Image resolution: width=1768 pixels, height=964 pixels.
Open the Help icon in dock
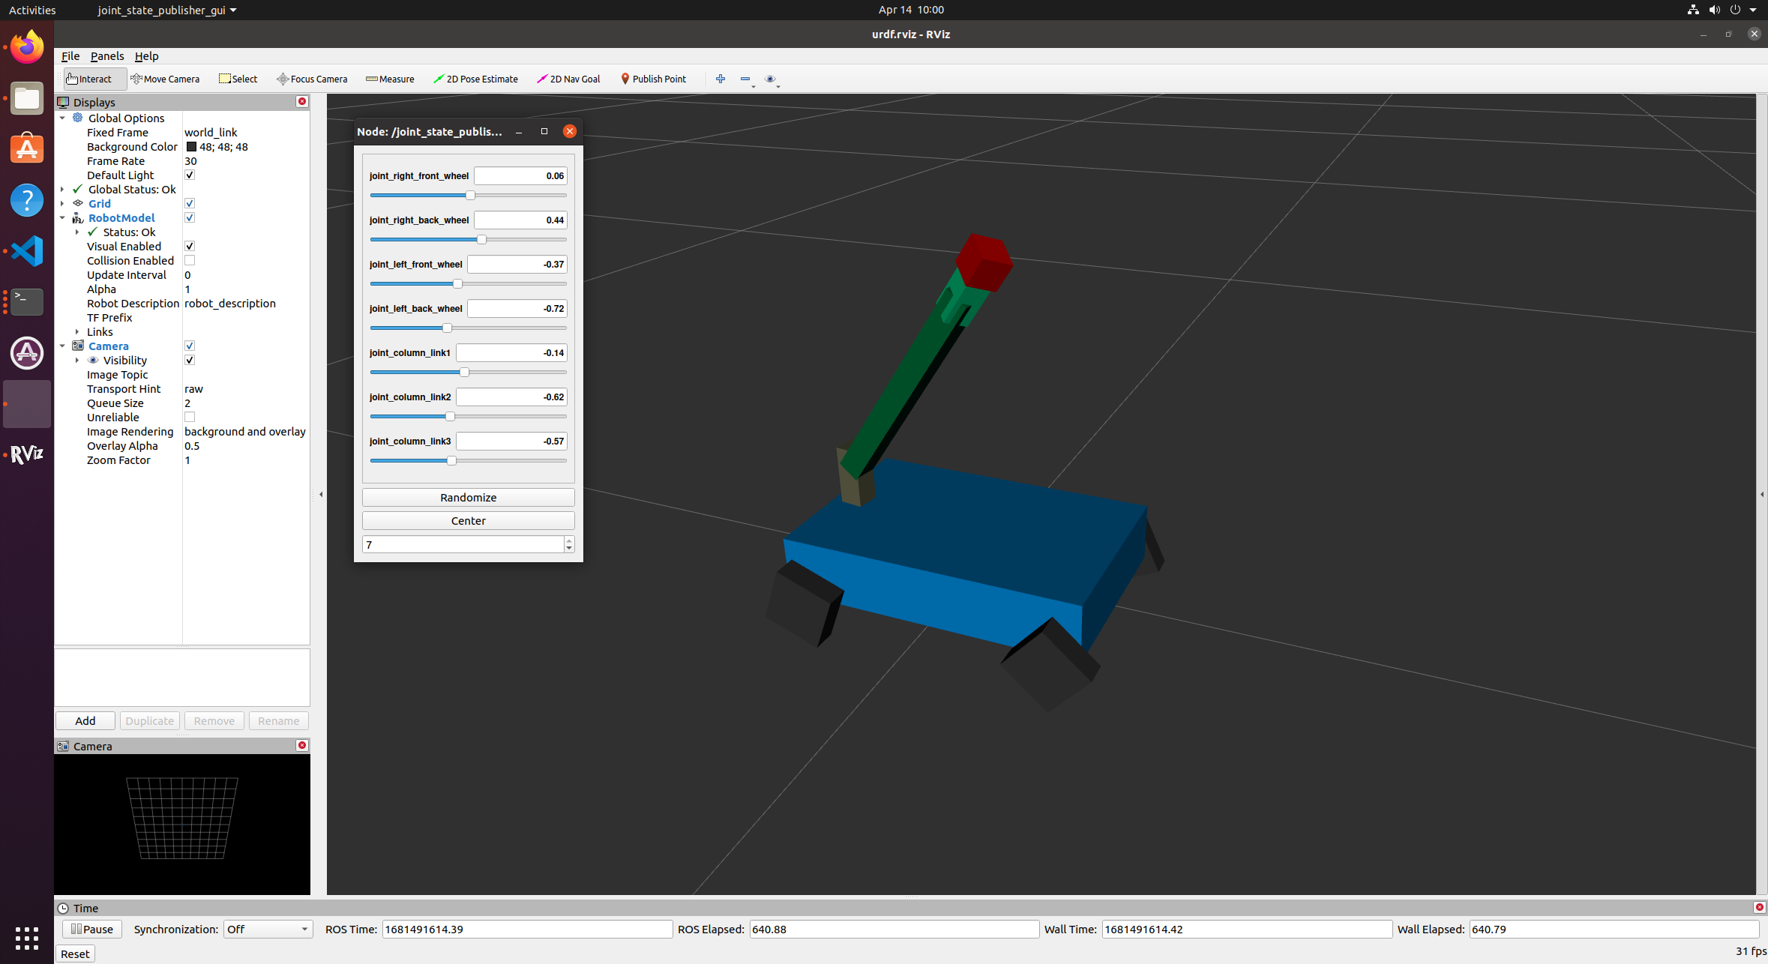point(27,200)
